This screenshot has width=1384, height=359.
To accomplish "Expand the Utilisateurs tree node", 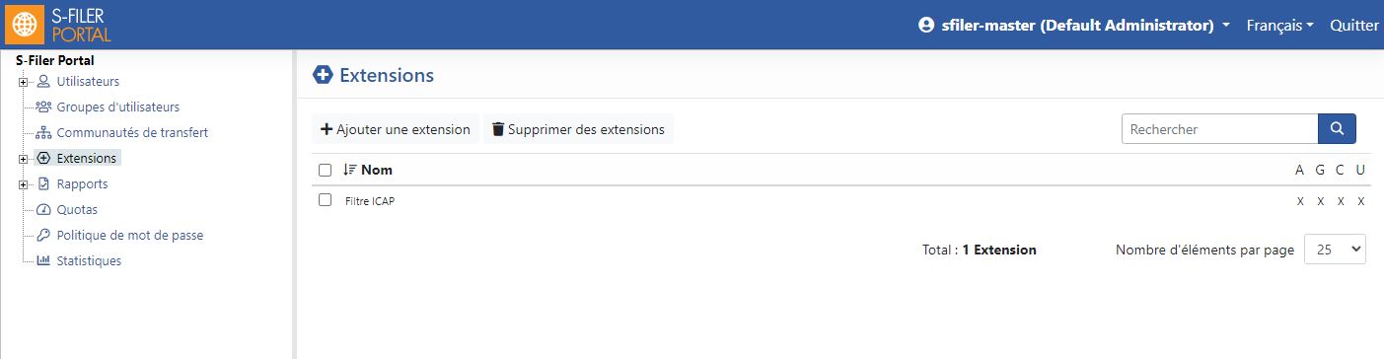I will tap(23, 82).
